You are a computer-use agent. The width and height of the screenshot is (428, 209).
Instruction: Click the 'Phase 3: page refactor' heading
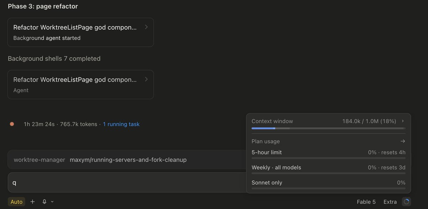click(x=43, y=6)
